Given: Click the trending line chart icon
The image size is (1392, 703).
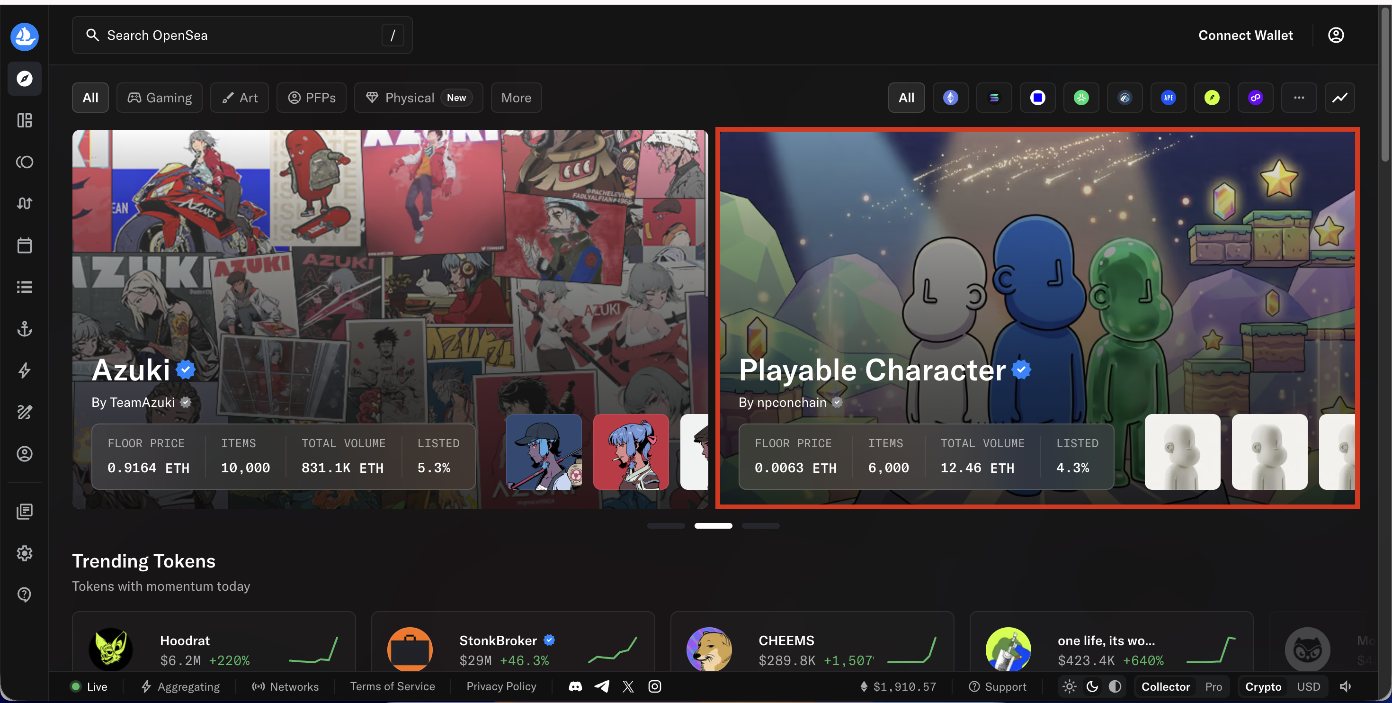Looking at the screenshot, I should pos(1339,97).
